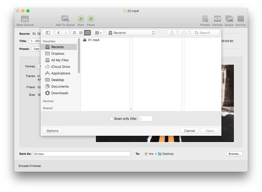Select Dropbox in the Favorites sidebar
Image resolution: width=262 pixels, height=192 pixels.
(x=58, y=53)
